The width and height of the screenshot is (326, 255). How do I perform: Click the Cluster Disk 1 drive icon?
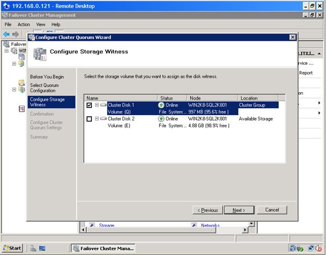click(x=103, y=105)
